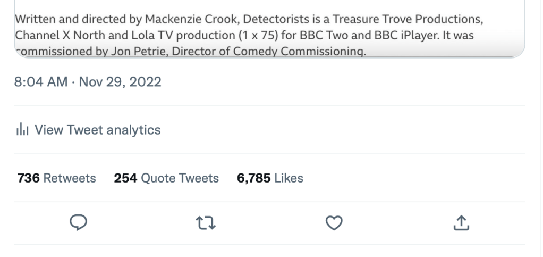Click the 8:04 AM timestamp
The height and width of the screenshot is (257, 543).
[41, 82]
